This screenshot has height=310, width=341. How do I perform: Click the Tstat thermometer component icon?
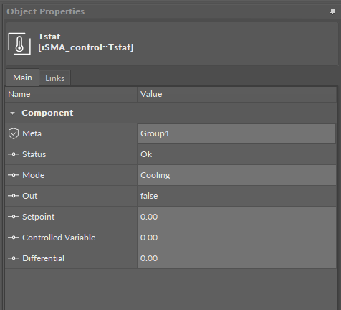point(19,44)
